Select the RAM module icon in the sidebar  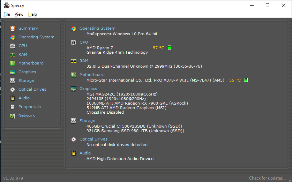click(13, 54)
